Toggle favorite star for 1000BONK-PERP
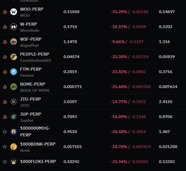 tap(5, 147)
